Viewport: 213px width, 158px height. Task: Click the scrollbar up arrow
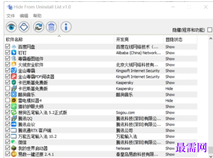point(211,38)
